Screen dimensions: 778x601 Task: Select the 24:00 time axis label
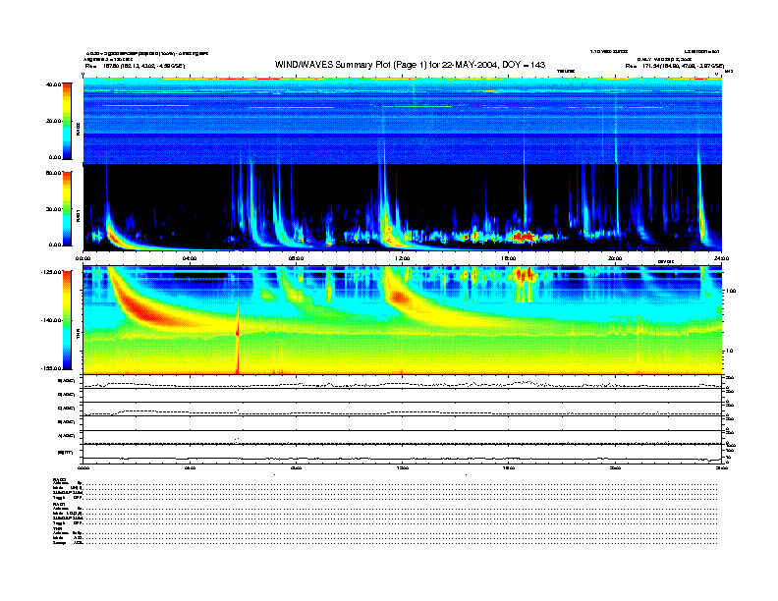tap(720, 257)
